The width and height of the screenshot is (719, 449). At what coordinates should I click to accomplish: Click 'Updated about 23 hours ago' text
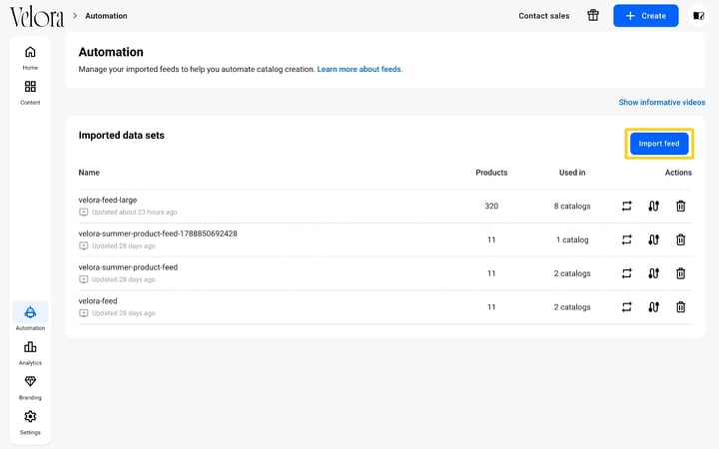pos(135,213)
